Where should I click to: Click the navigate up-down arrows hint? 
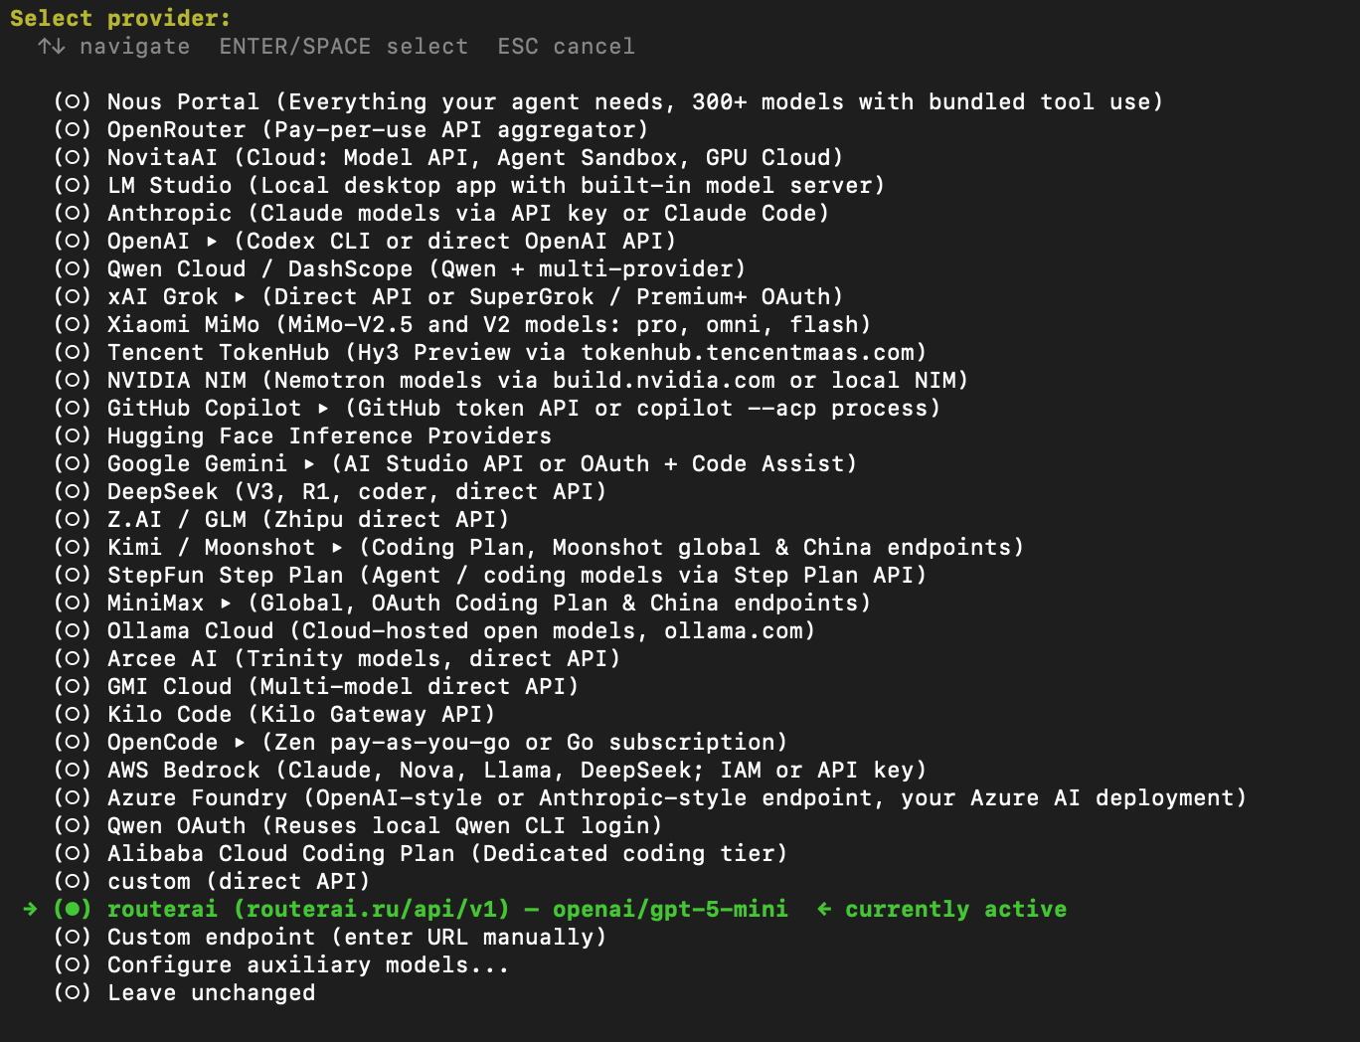point(52,46)
